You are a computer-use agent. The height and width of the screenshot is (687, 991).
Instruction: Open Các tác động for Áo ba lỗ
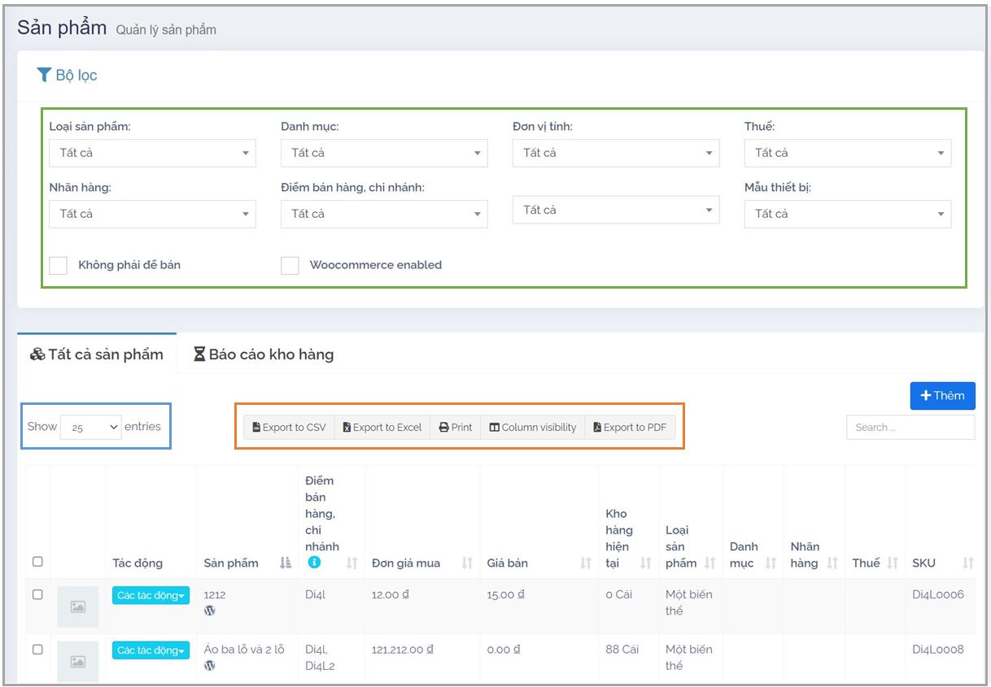tap(151, 650)
